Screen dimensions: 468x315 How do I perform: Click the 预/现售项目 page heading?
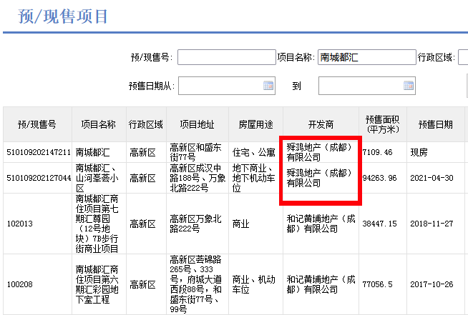[63, 16]
